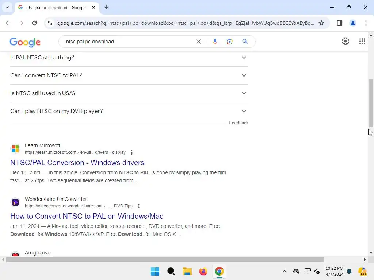Open the Google apps grid

coord(362,42)
